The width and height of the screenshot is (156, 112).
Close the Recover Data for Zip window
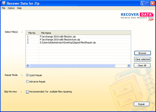(152, 3)
